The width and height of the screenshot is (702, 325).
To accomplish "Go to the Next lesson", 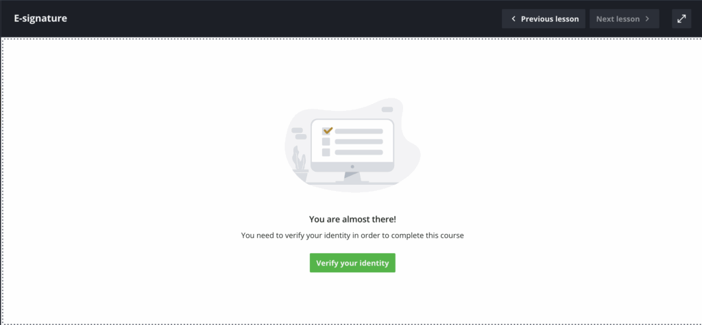I will coord(624,18).
